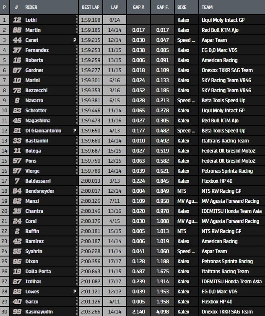The width and height of the screenshot is (265, 316).
Task: Click rider number 99 badge for Kasmayudin
Action: pos(17,312)
